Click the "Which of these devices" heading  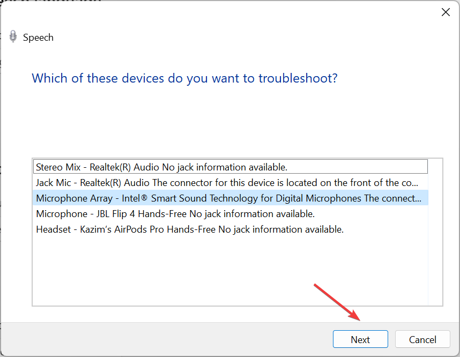pos(184,78)
